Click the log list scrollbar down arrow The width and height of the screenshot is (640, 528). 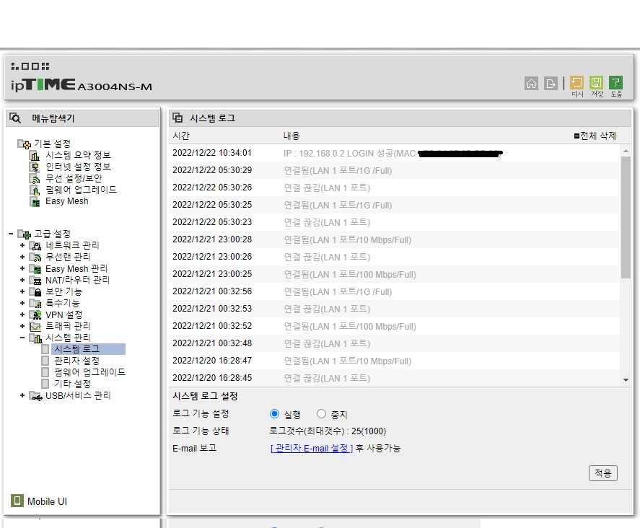click(626, 380)
